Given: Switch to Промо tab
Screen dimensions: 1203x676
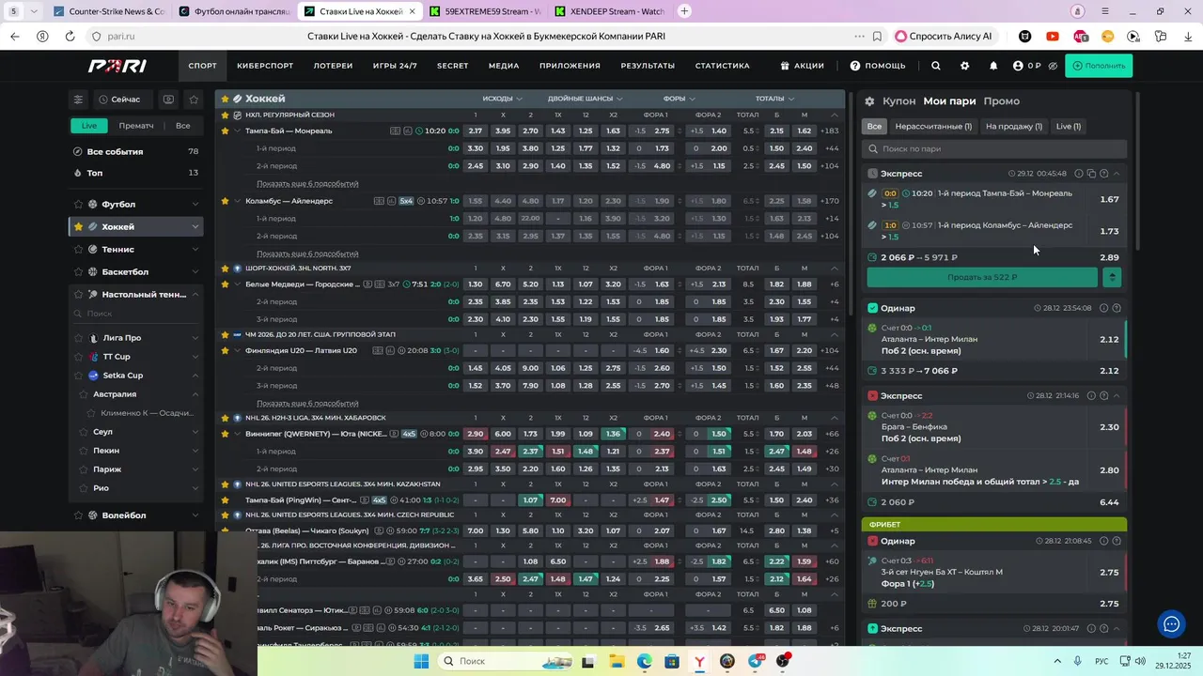Looking at the screenshot, I should (x=1001, y=101).
